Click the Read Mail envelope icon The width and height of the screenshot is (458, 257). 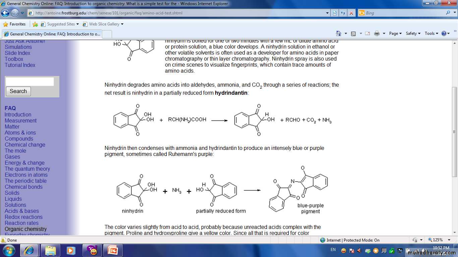[x=367, y=33]
